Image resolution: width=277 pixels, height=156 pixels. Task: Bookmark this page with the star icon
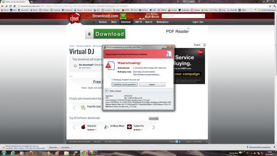[270, 6]
